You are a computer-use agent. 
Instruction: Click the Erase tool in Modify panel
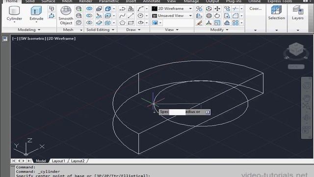tap(199, 23)
